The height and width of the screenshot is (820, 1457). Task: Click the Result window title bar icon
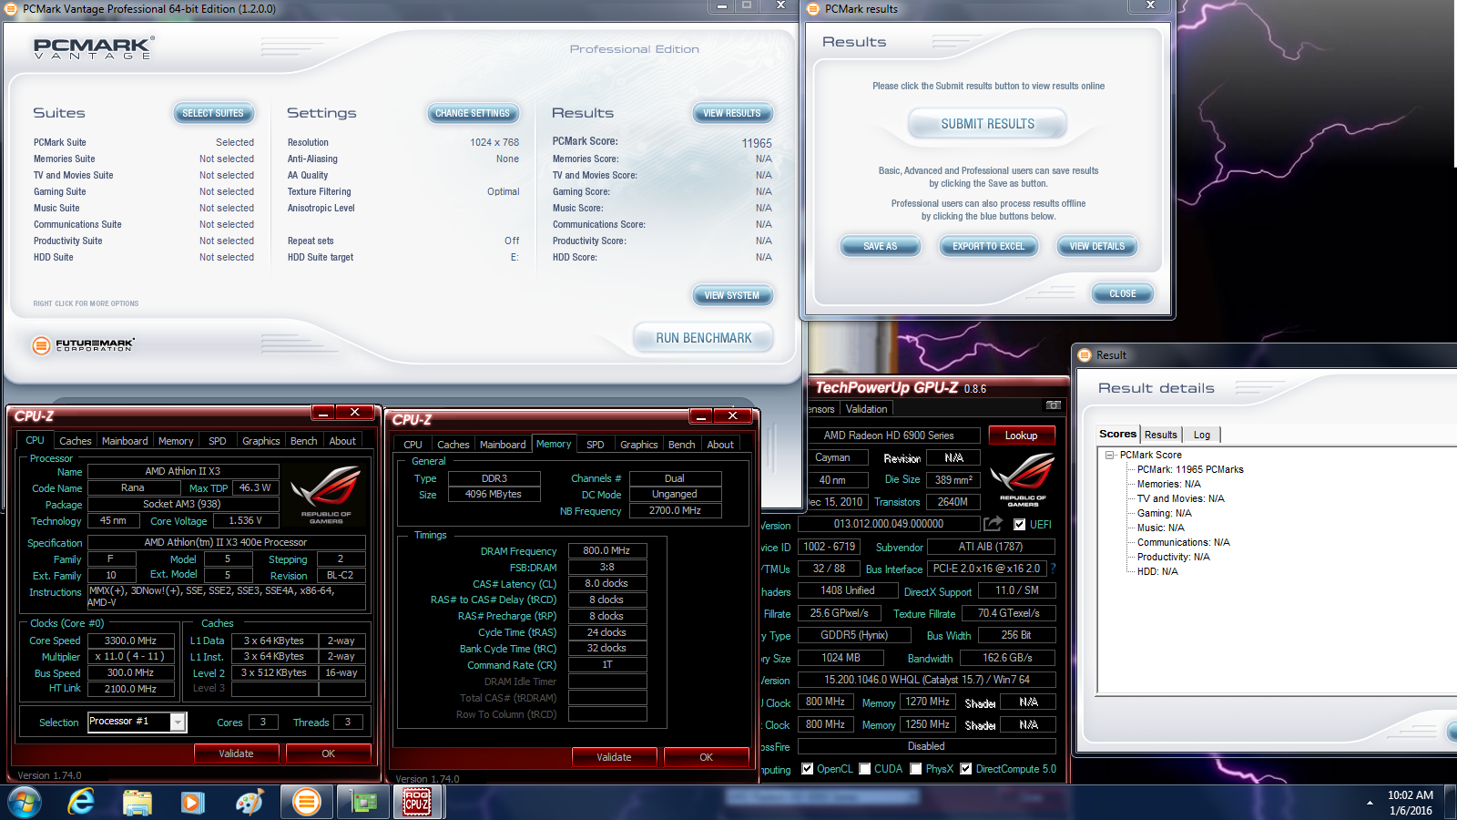coord(1085,354)
